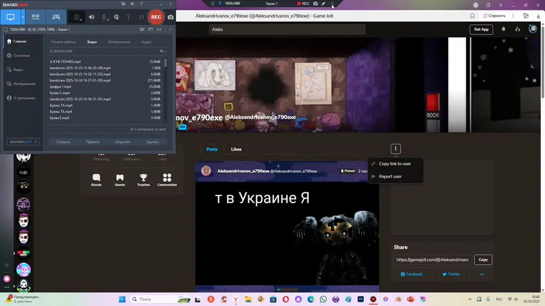Toggle text overlay T icon

tap(128, 17)
